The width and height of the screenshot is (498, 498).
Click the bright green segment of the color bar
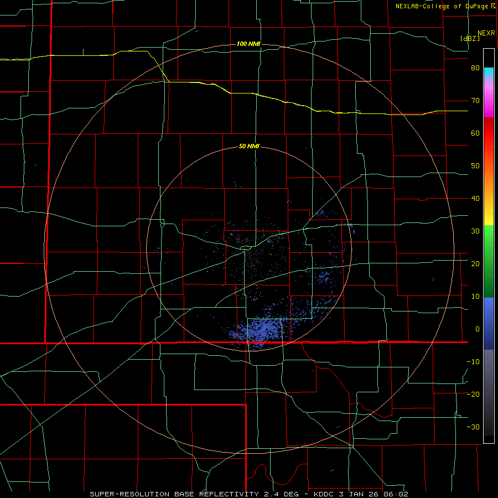(489, 241)
